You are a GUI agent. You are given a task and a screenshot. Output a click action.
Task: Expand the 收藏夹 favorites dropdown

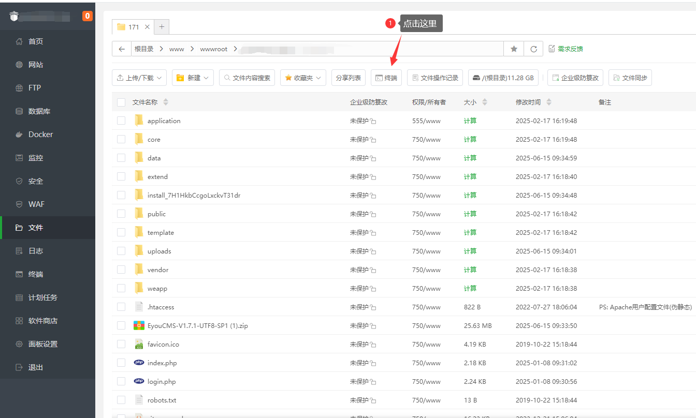303,78
